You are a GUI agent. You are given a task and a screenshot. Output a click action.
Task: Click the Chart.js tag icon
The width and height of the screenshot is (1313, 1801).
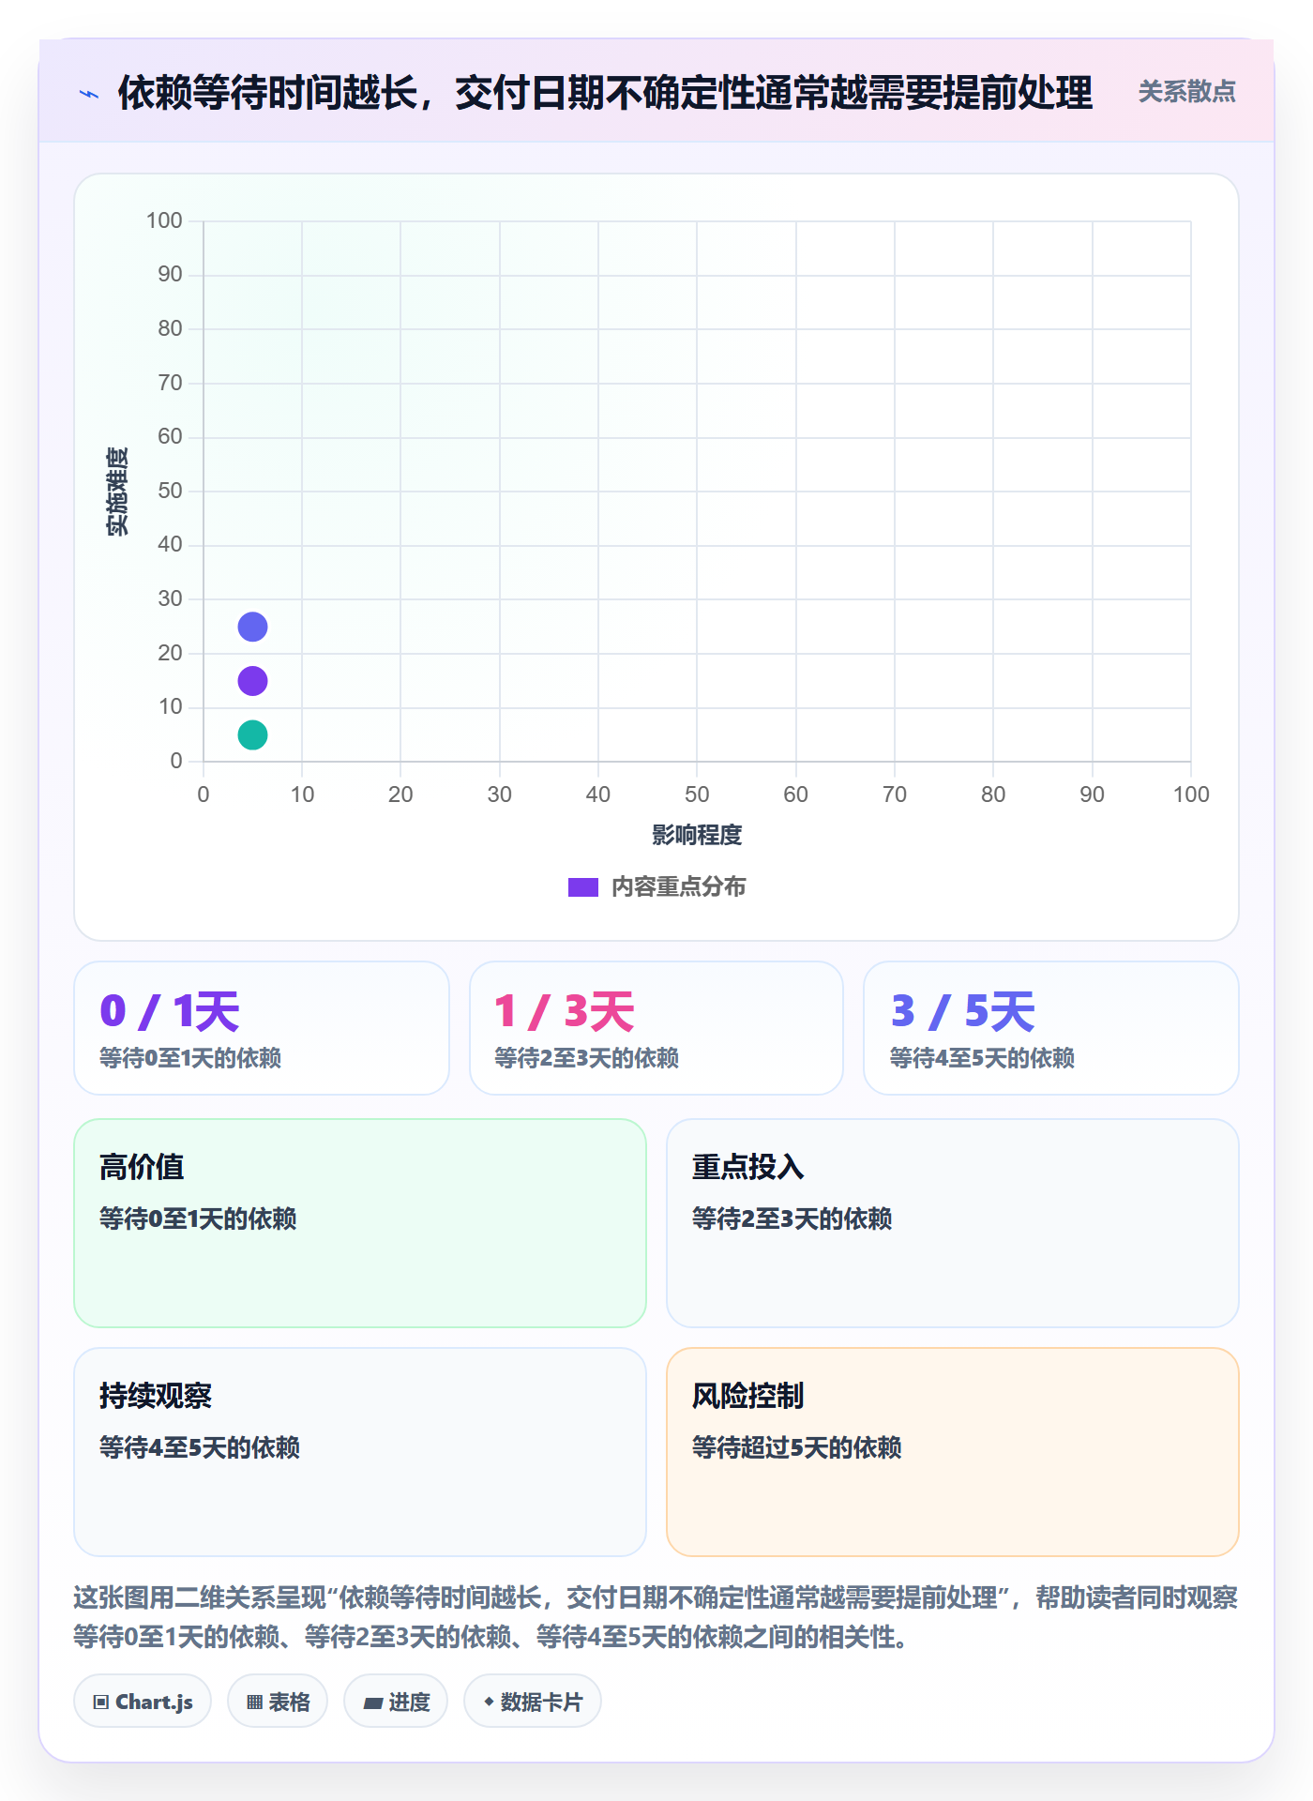[x=101, y=1703]
